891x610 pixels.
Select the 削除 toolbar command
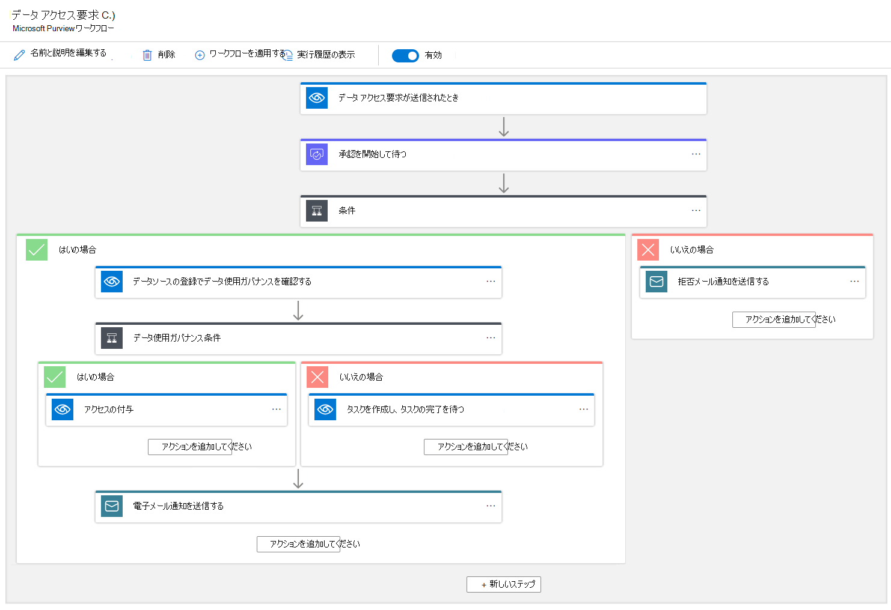(x=166, y=55)
